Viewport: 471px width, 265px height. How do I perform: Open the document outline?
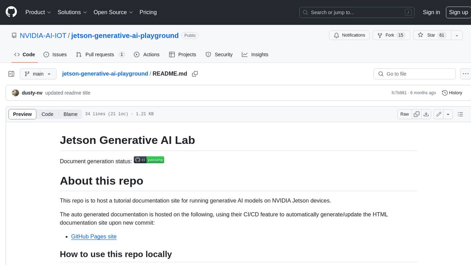[460, 114]
